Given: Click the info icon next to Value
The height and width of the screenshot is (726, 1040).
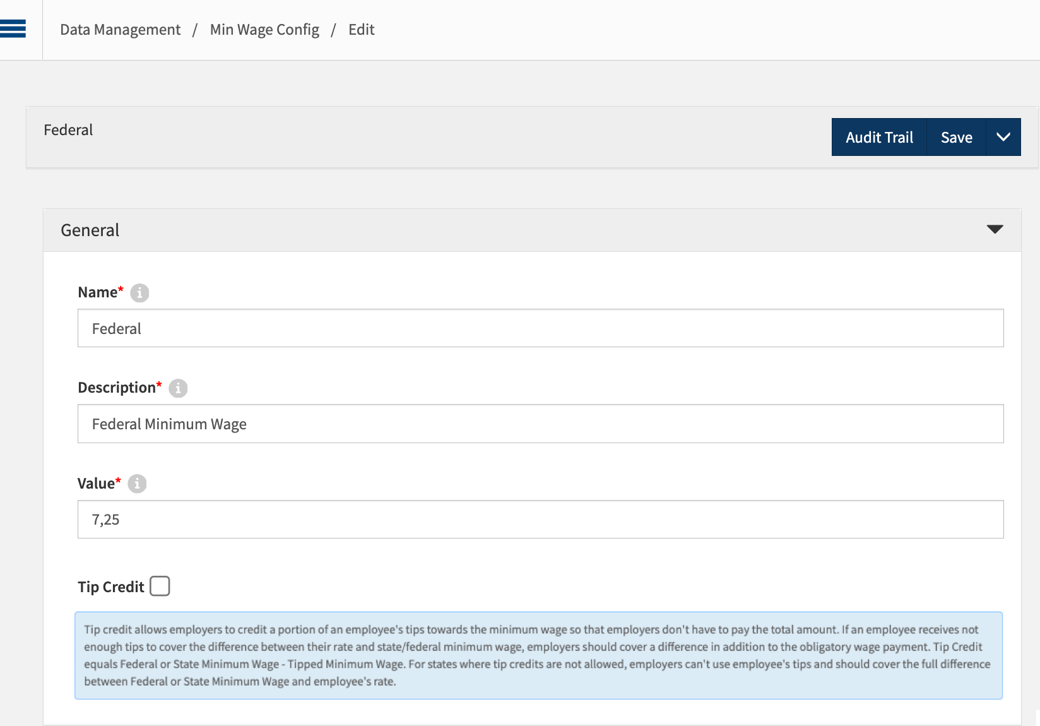Looking at the screenshot, I should click(x=137, y=484).
